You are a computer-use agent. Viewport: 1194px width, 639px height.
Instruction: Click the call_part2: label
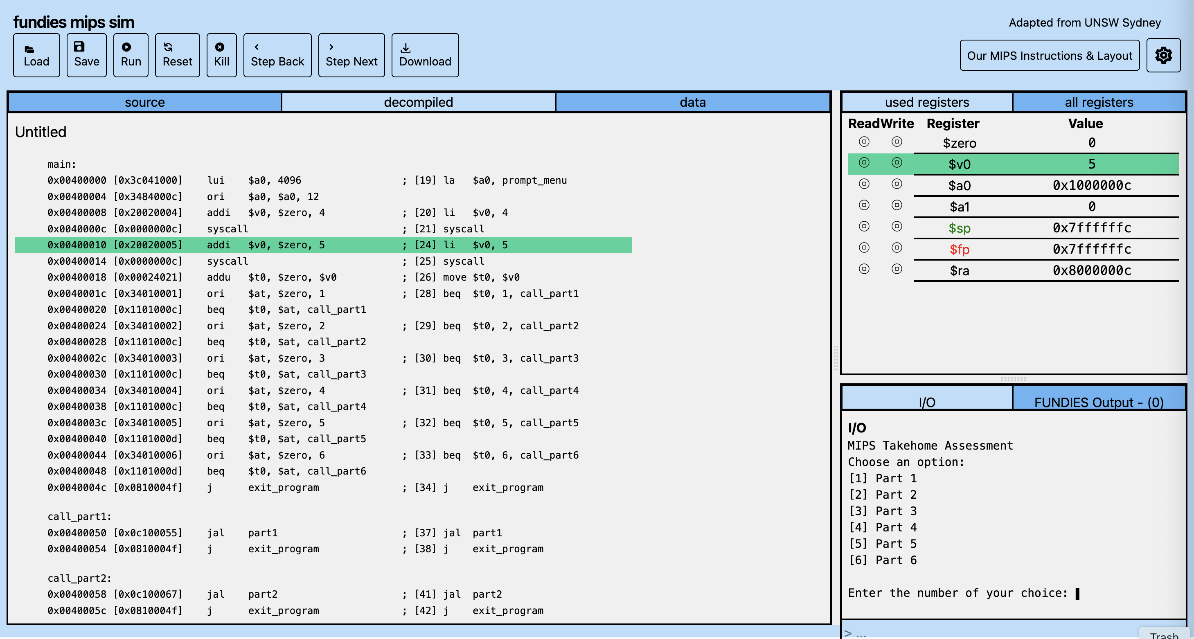(x=79, y=578)
